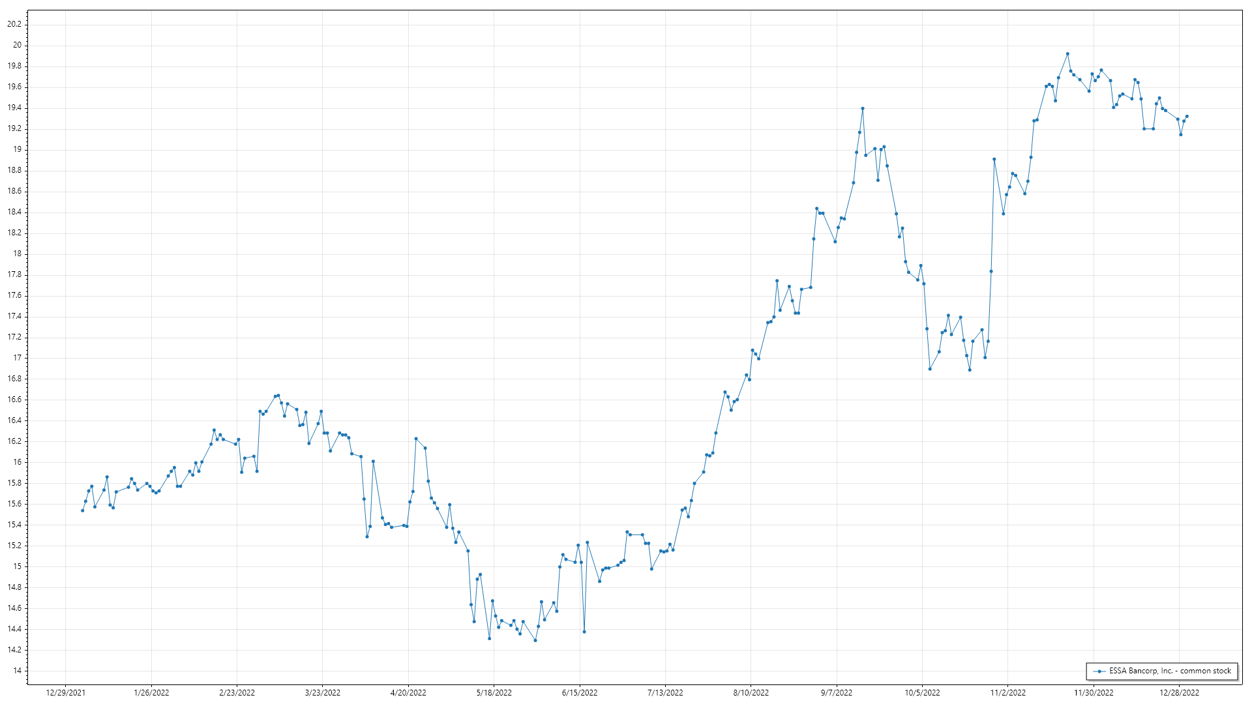Screen dimensions: 1252x704
Task: Select the 17 y-axis value label
Action: [x=17, y=358]
